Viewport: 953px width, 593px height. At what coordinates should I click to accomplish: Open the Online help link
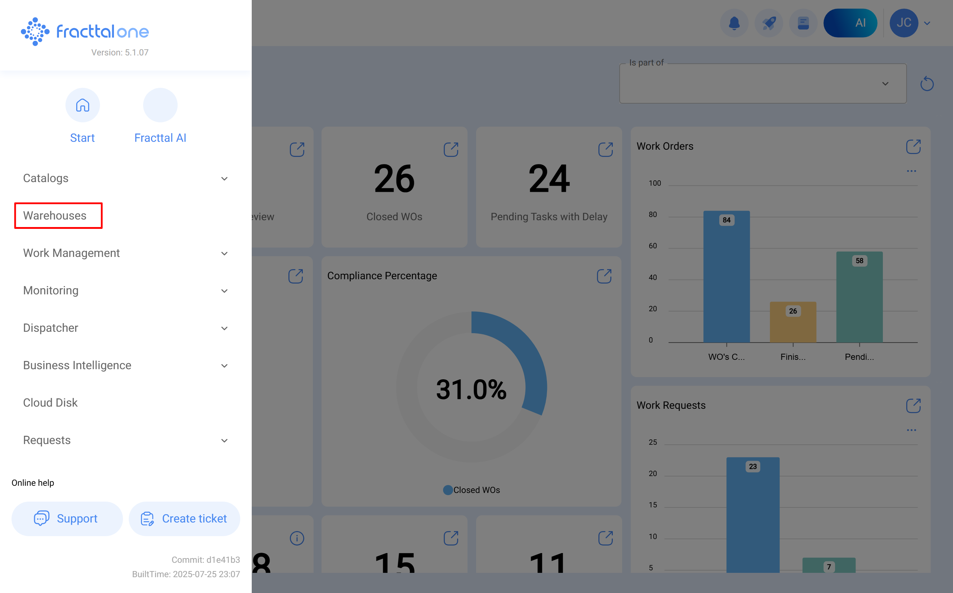33,483
